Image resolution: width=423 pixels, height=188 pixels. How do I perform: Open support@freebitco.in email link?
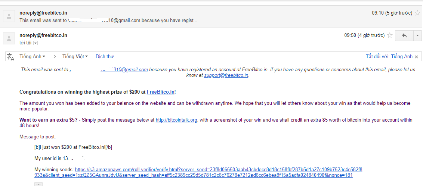coord(226,75)
